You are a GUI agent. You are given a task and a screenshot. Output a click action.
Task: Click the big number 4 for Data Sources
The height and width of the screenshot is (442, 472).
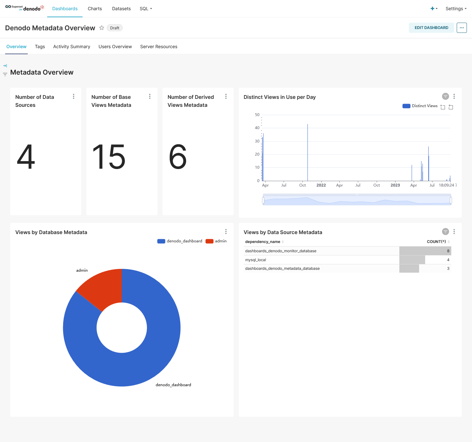(26, 157)
